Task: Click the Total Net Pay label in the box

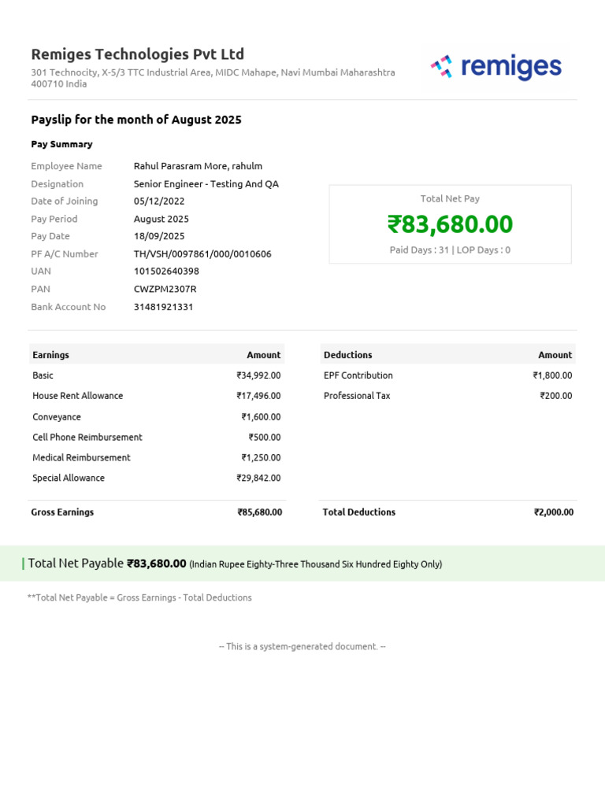Action: [450, 198]
